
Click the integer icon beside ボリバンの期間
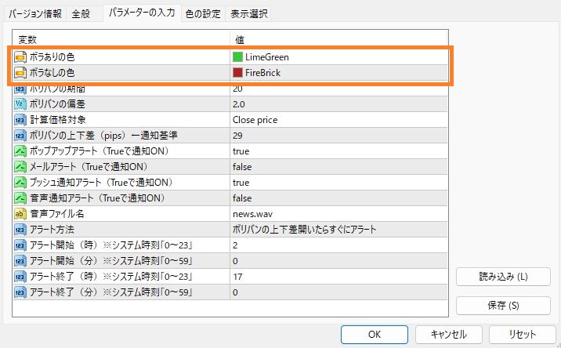pyautogui.click(x=21, y=89)
